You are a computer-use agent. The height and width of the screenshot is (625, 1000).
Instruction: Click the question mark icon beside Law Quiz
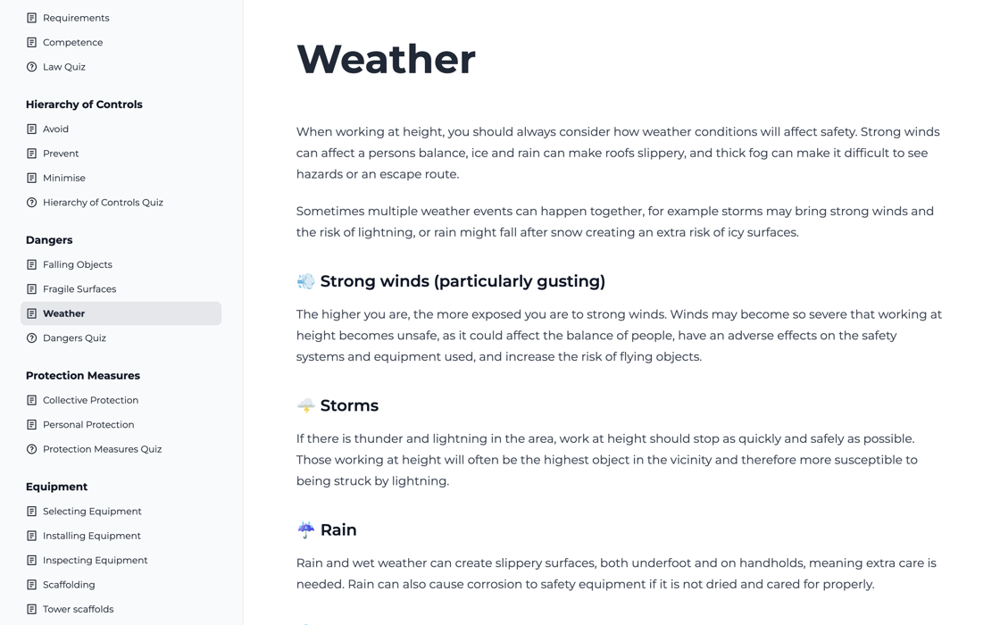pyautogui.click(x=31, y=67)
